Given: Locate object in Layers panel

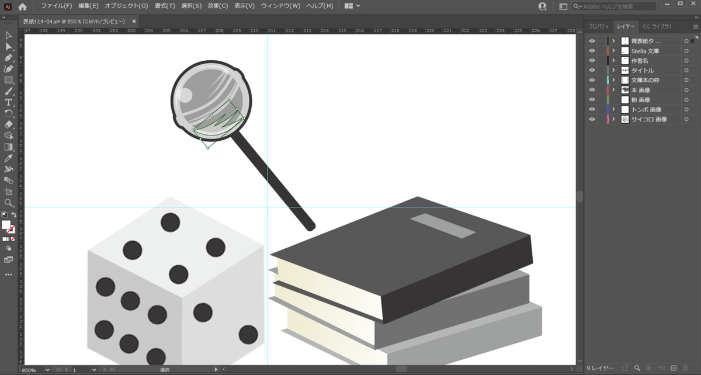Looking at the screenshot, I should [637, 368].
